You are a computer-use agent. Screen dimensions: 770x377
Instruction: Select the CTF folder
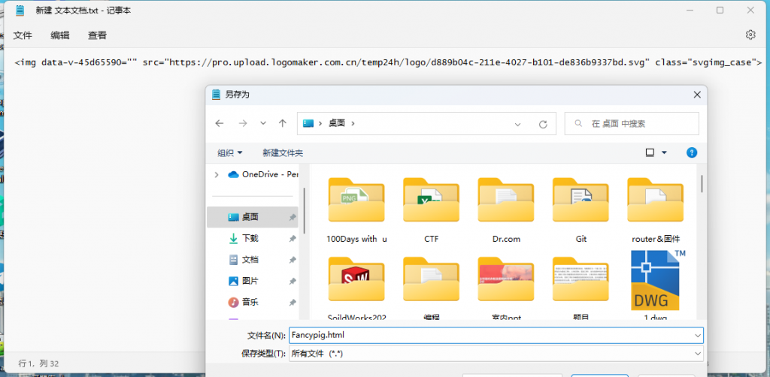[431, 210]
